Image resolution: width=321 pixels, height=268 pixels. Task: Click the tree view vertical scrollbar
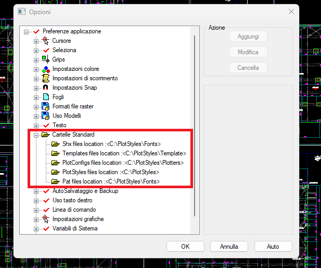point(195,125)
